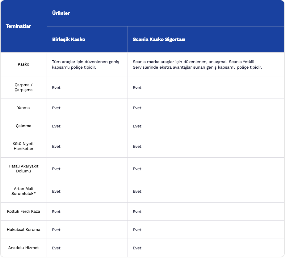Select the Koltuk Ferdi Kaza label
This screenshot has height=258, width=285.
tap(24, 212)
